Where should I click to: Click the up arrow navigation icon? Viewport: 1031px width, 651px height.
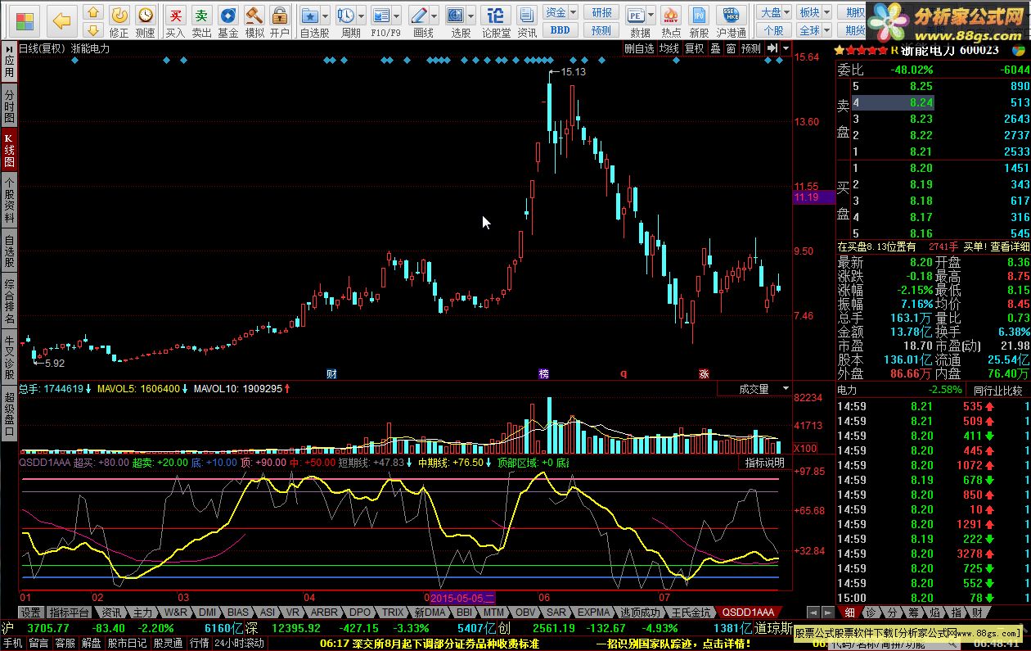[x=93, y=12]
